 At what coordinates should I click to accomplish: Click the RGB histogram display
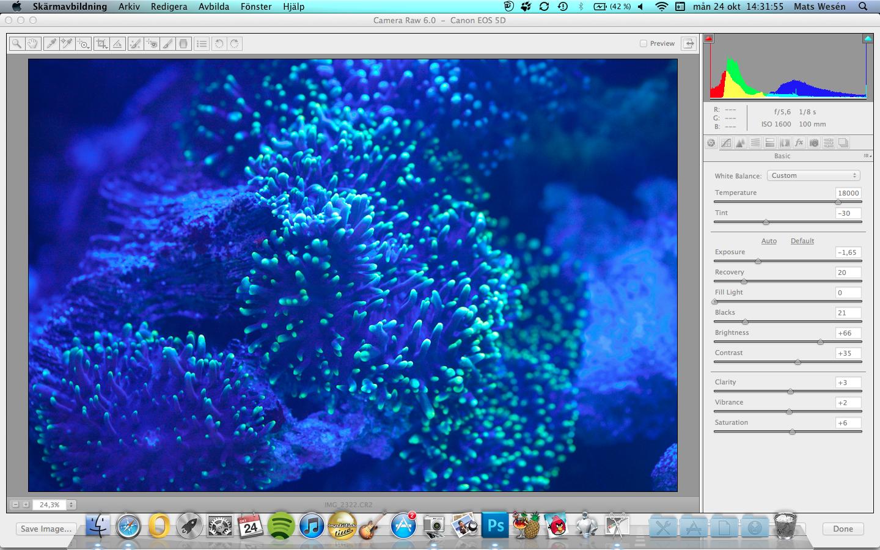(788, 67)
